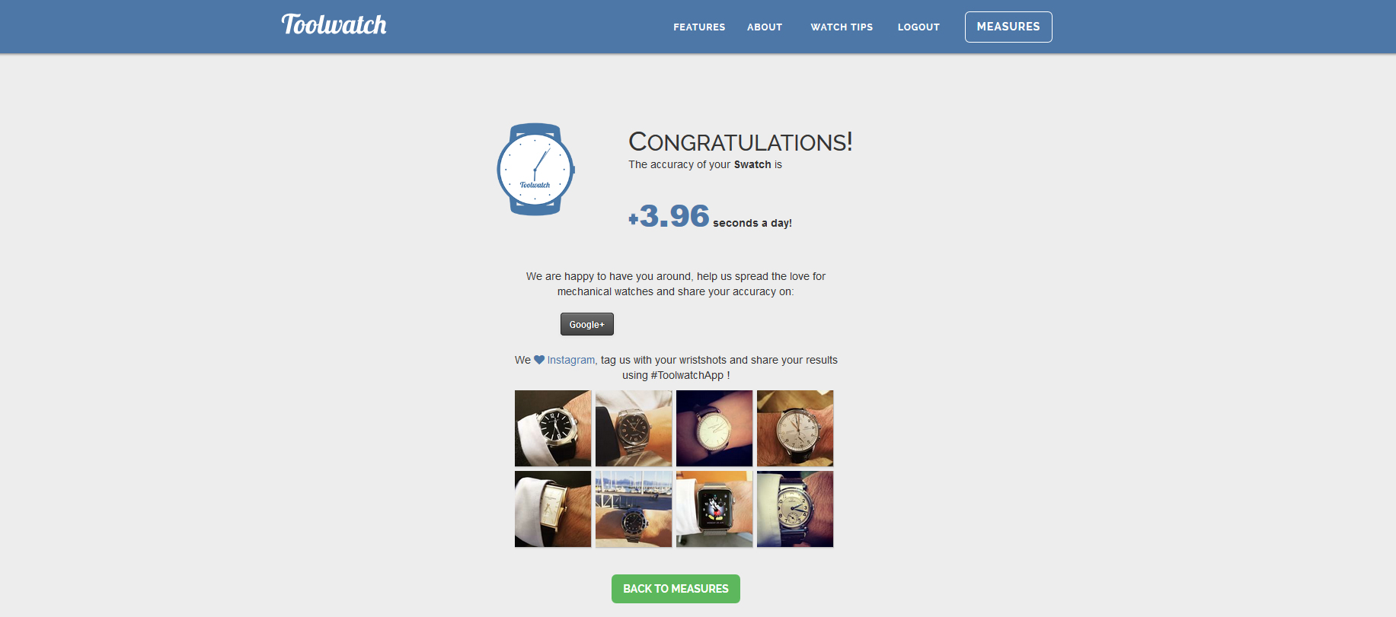This screenshot has width=1396, height=617.
Task: Click the Back to Measures button
Action: click(x=676, y=589)
